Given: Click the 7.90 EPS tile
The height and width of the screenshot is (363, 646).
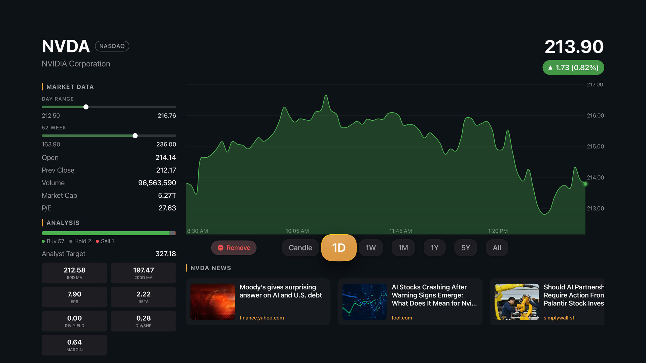Looking at the screenshot, I should pos(74,297).
